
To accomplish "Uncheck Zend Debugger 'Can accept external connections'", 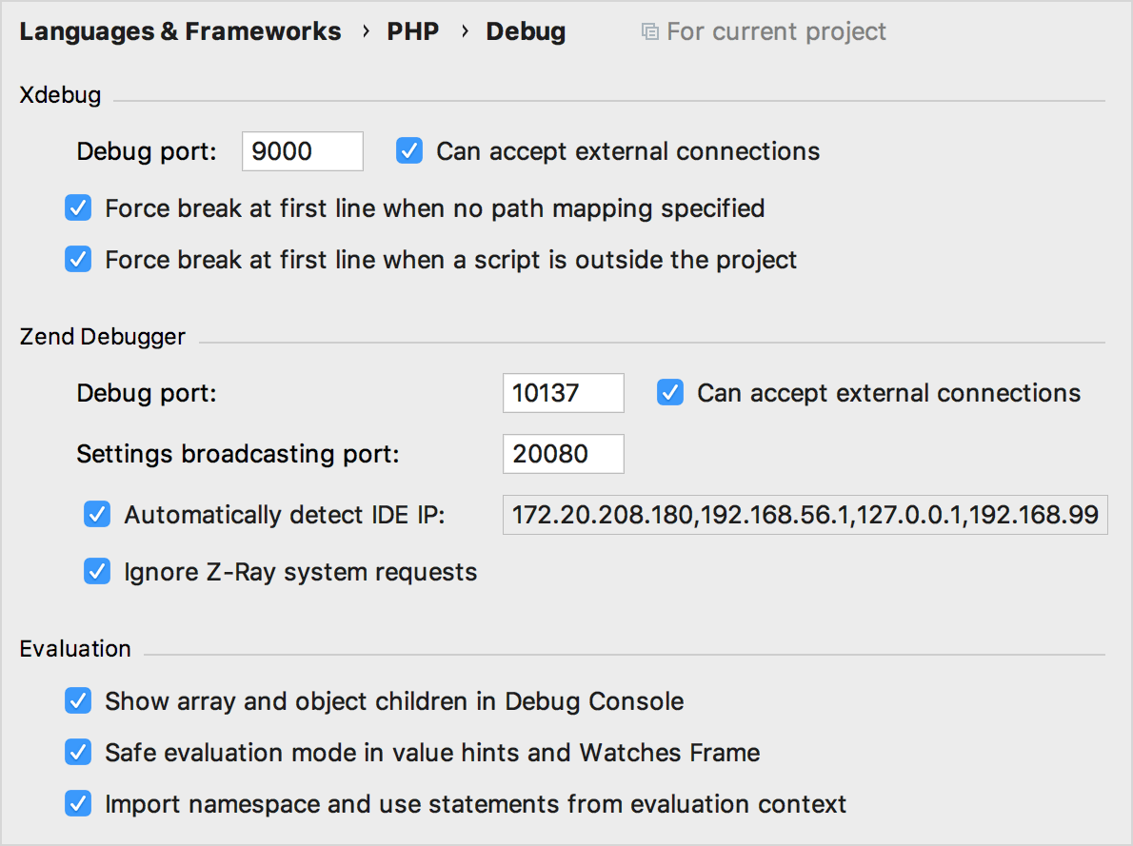I will coord(670,393).
